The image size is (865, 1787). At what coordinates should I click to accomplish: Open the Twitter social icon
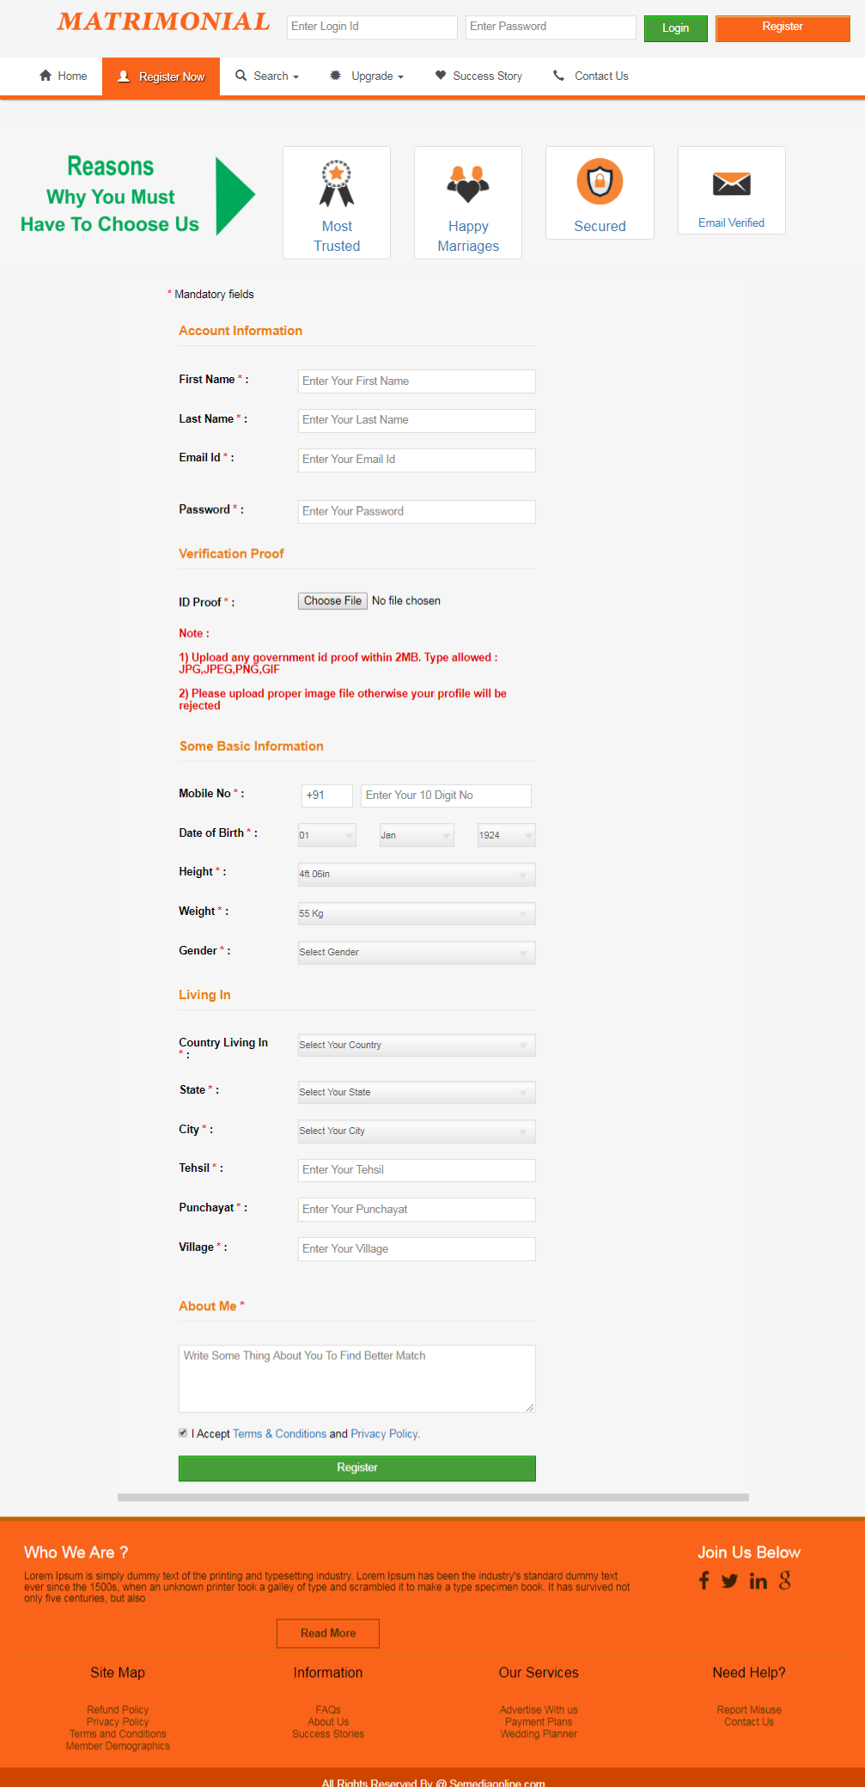[x=729, y=1581]
